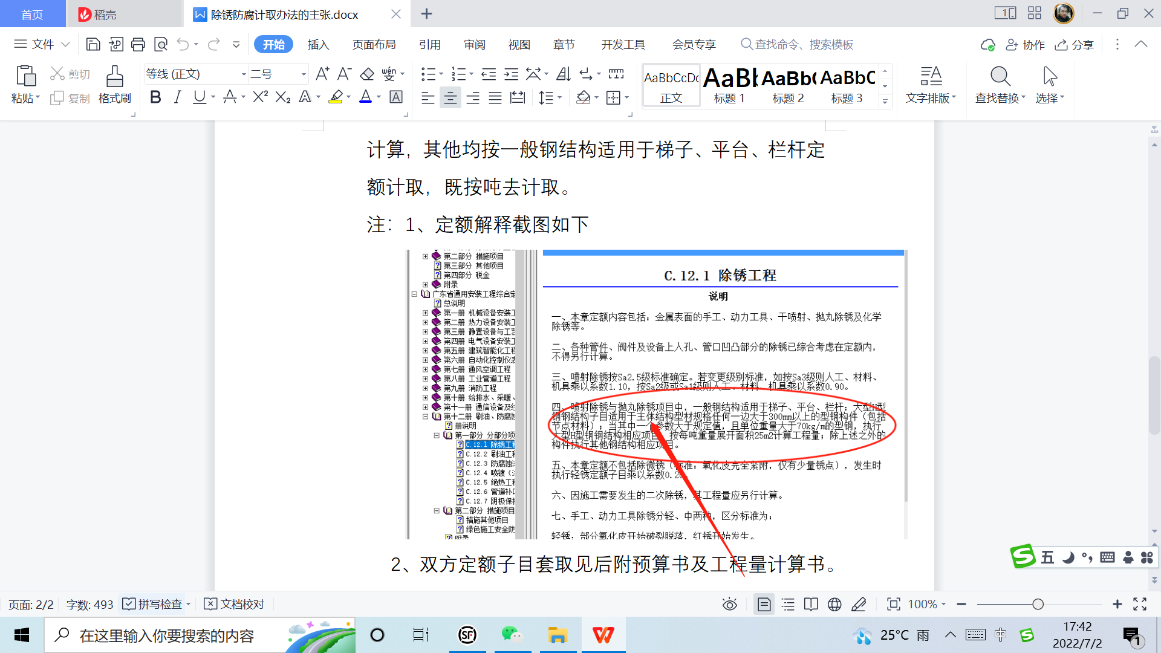Viewport: 1161px width, 653px height.
Task: Click the Paste clipboard icon
Action: click(x=25, y=76)
